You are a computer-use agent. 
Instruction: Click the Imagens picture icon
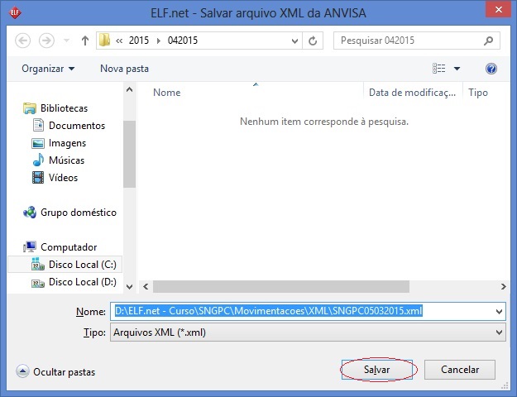click(38, 143)
